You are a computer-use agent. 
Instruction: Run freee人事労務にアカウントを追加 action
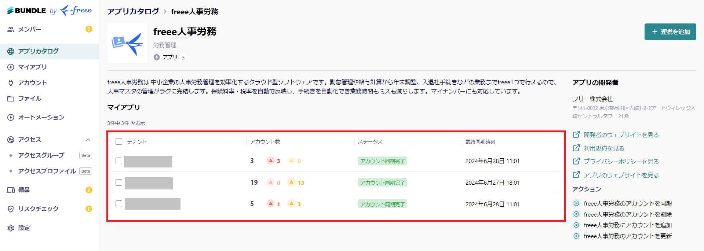pyautogui.click(x=628, y=225)
